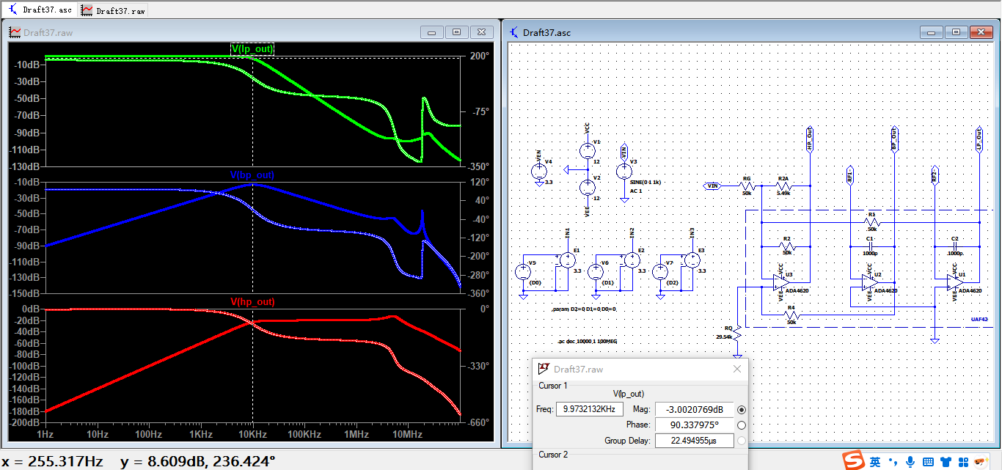Click the Sogou input method logo
This screenshot has width=1002, height=470.
coord(852,460)
